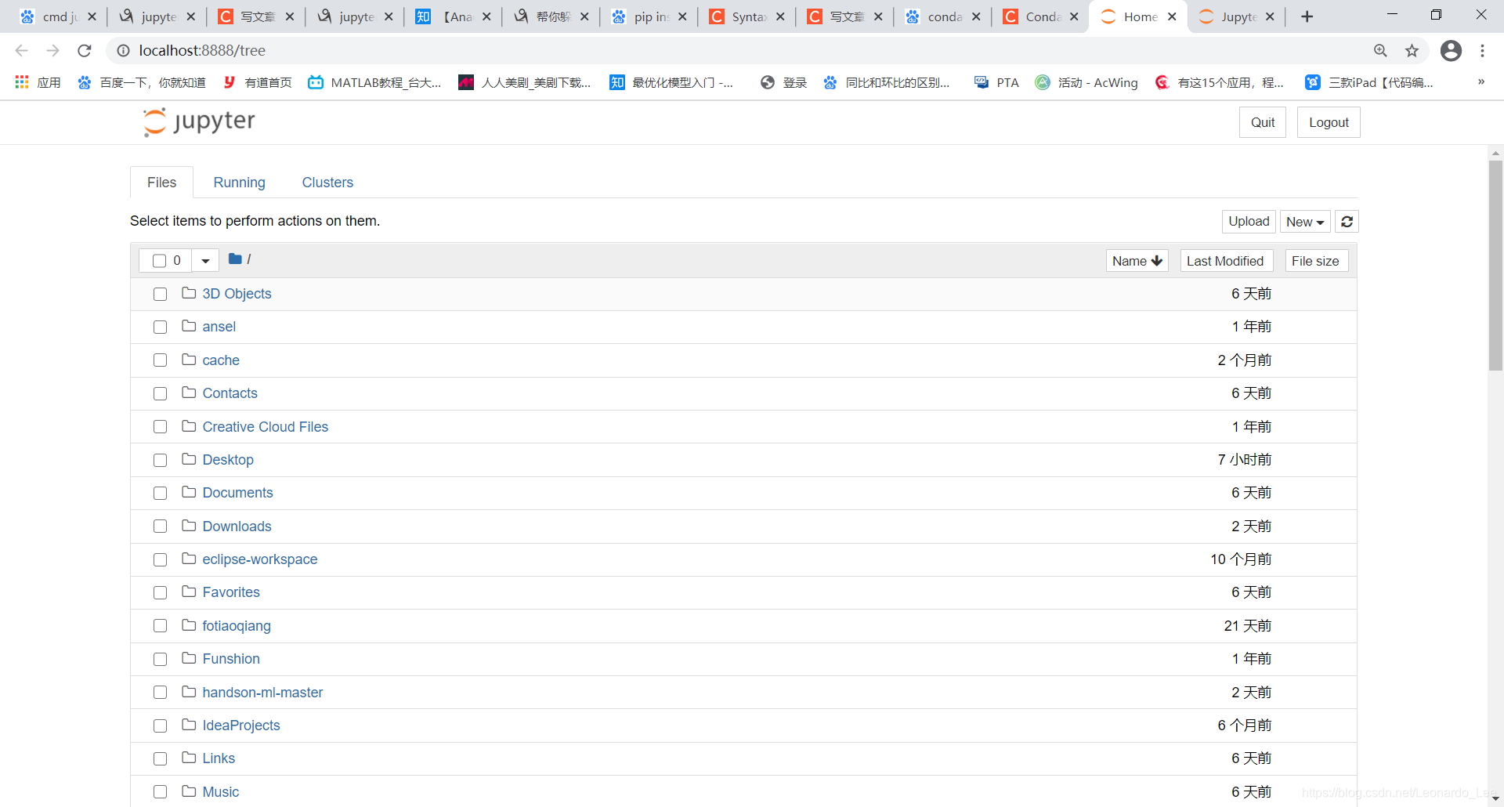Open the selection filter dropdown arrow
This screenshot has width=1504, height=807.
(x=204, y=260)
